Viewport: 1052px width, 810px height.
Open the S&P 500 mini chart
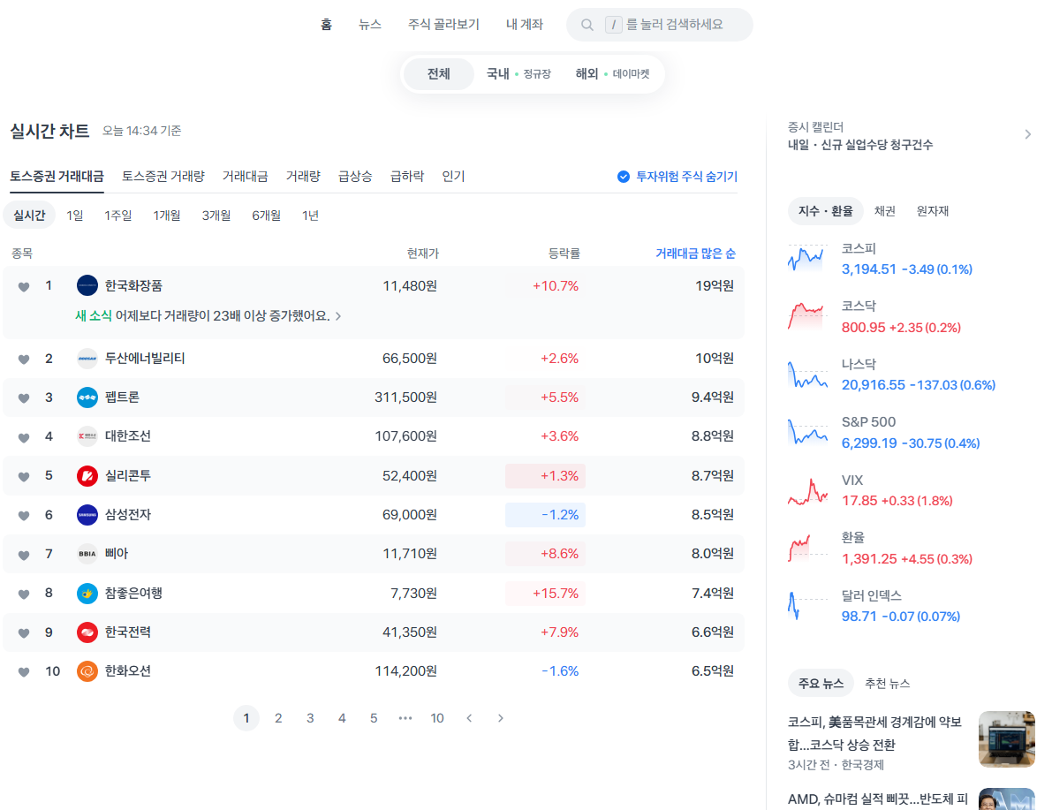coord(807,432)
